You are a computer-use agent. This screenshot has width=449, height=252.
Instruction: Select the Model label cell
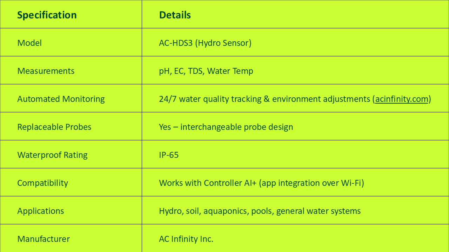(29, 43)
